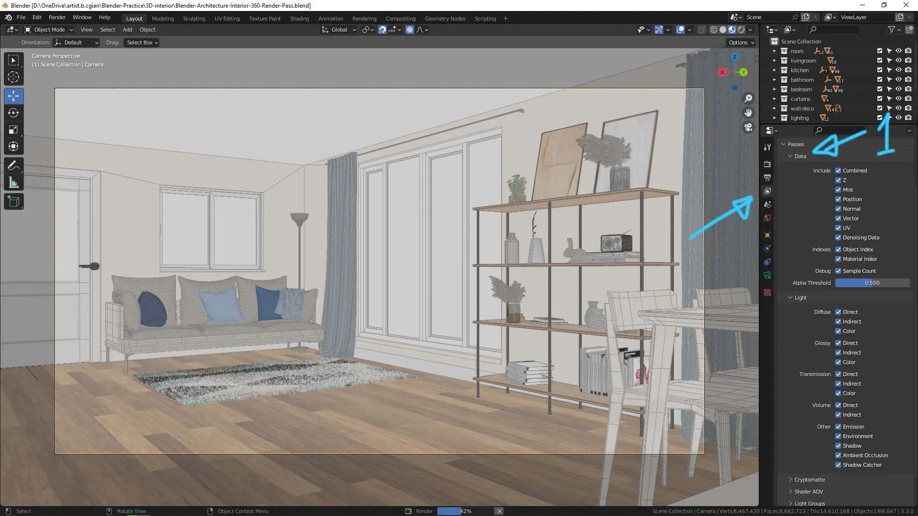Open View Layer properties tab
This screenshot has width=918, height=516.
(x=767, y=191)
